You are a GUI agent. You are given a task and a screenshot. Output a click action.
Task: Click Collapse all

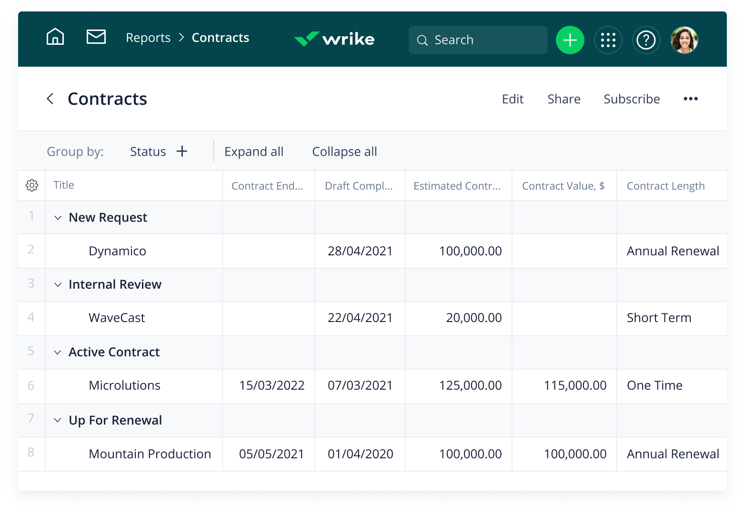click(x=344, y=151)
